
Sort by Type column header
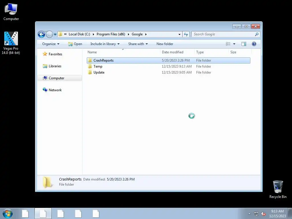click(x=211, y=52)
